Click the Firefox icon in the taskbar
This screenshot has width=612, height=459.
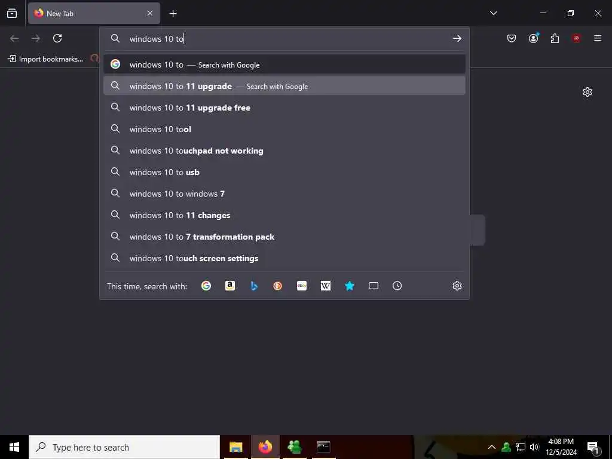(x=265, y=447)
